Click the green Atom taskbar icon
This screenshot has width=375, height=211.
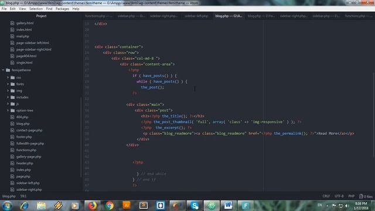(x=212, y=206)
